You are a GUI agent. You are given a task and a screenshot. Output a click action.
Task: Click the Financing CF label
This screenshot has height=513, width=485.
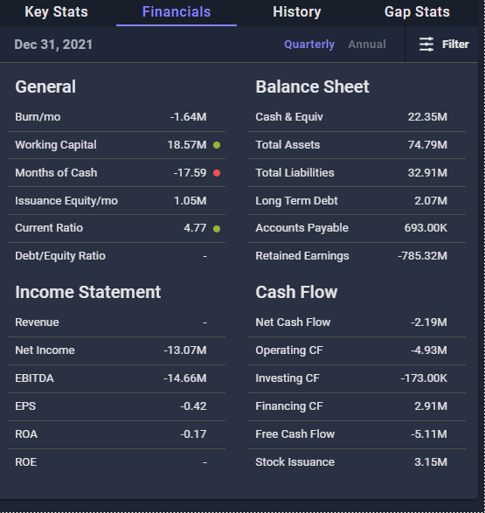coord(289,406)
